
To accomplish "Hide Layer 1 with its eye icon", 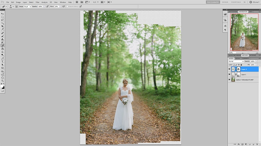I will click(x=229, y=75).
